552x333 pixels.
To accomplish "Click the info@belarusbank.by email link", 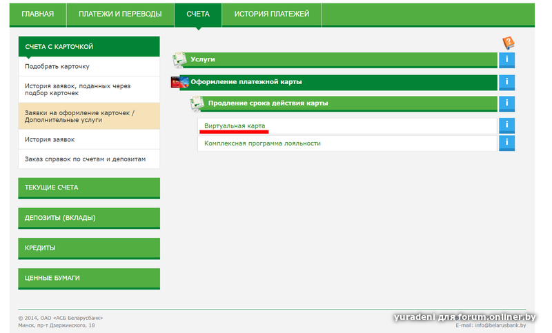I will click(500, 325).
